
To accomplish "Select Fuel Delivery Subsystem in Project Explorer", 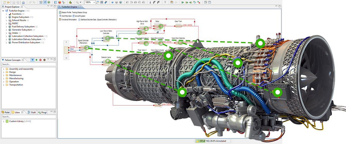I will (23, 26).
